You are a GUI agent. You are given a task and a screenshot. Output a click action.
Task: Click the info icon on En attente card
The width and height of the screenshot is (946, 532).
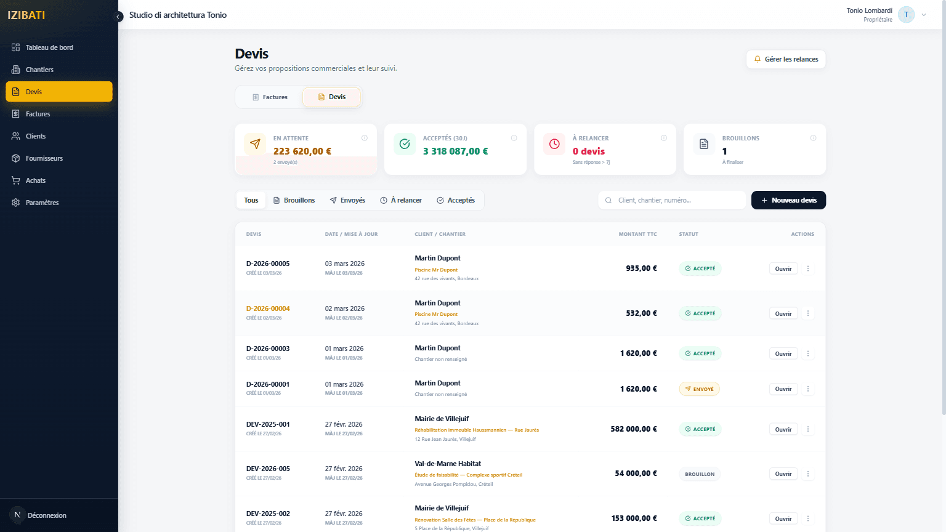click(365, 138)
